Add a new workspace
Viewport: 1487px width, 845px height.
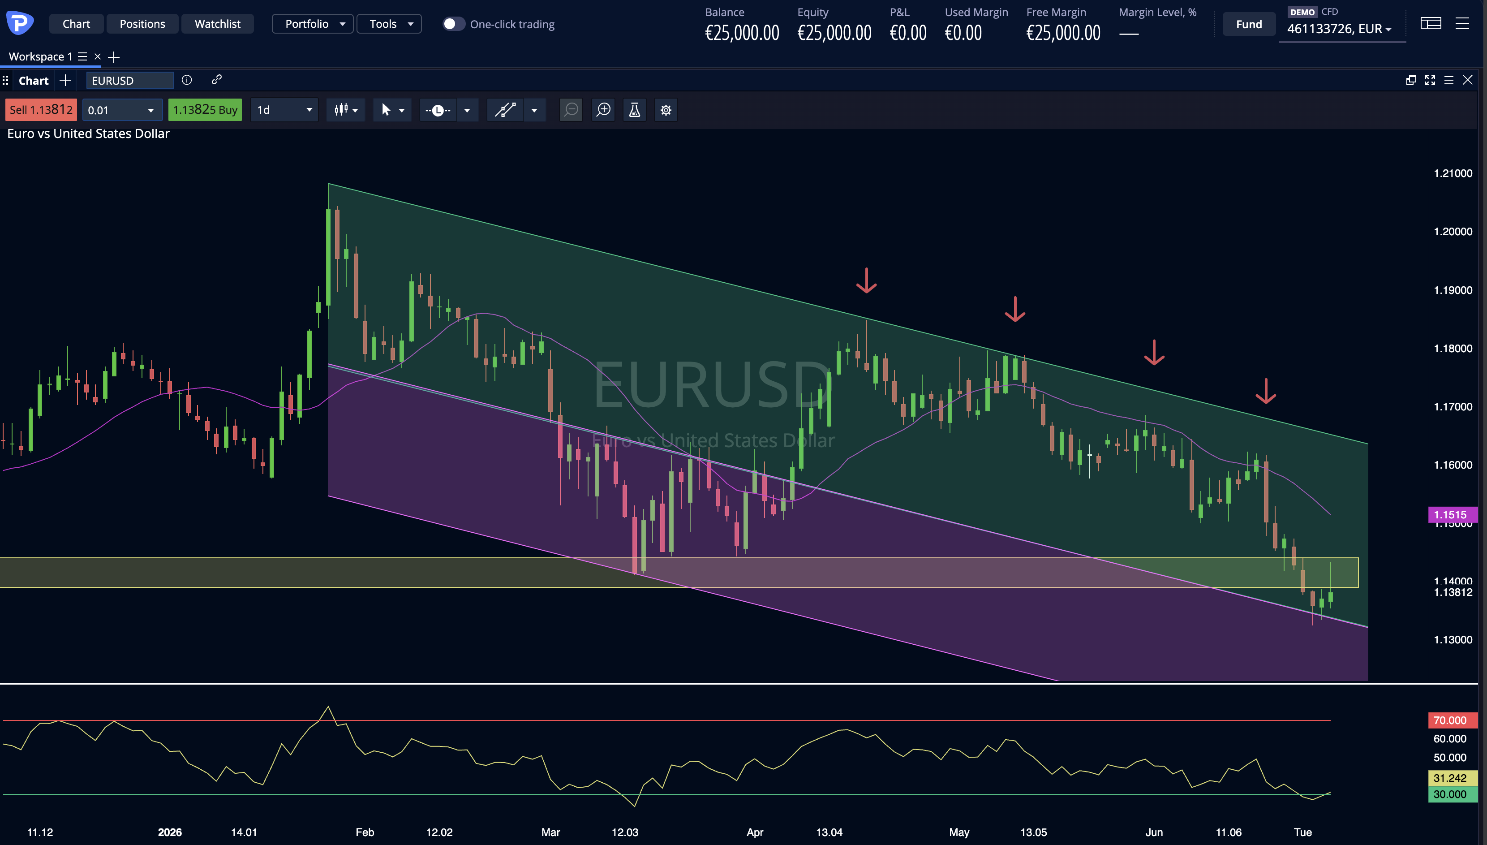[x=114, y=57]
